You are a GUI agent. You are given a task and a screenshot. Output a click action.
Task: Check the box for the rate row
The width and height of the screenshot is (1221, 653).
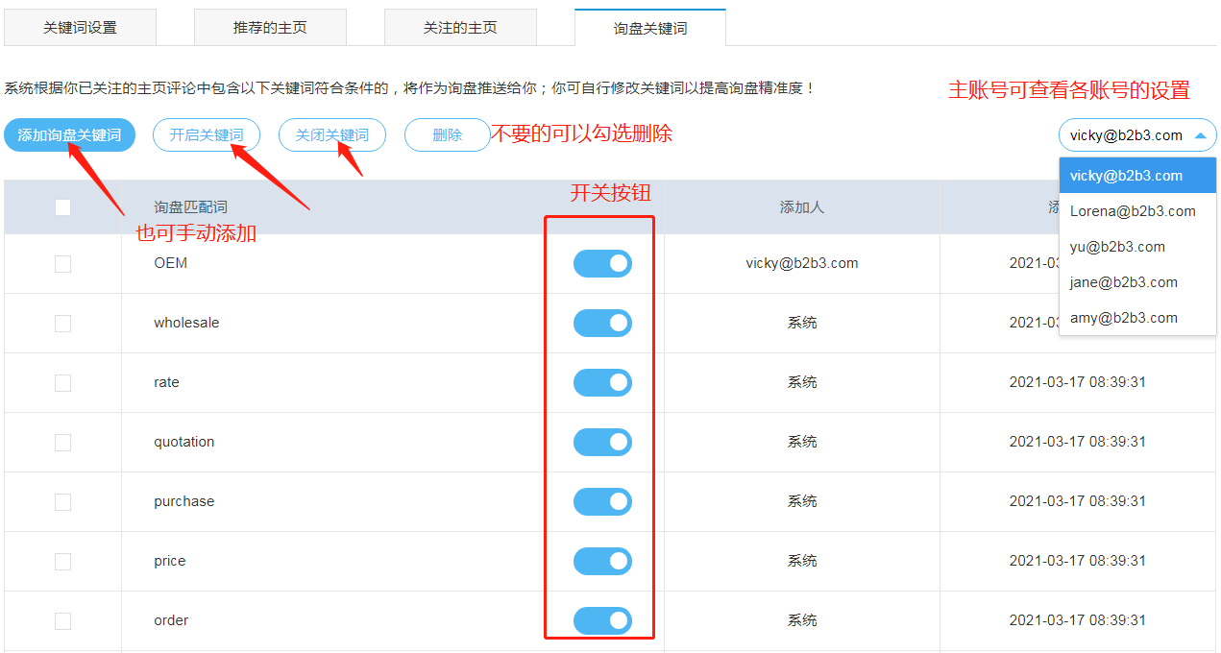[x=62, y=382]
